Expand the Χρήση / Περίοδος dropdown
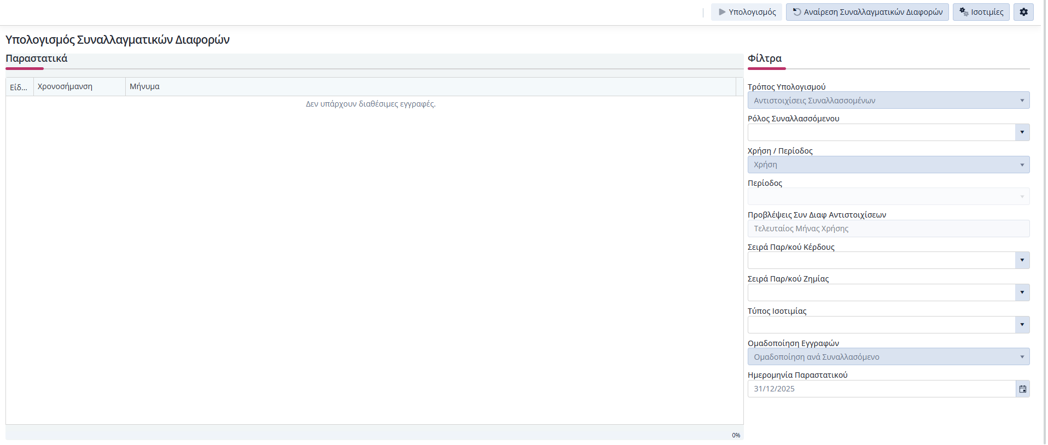The width and height of the screenshot is (1048, 445). [x=888, y=165]
